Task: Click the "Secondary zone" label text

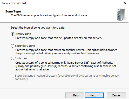Action: pos(25,46)
